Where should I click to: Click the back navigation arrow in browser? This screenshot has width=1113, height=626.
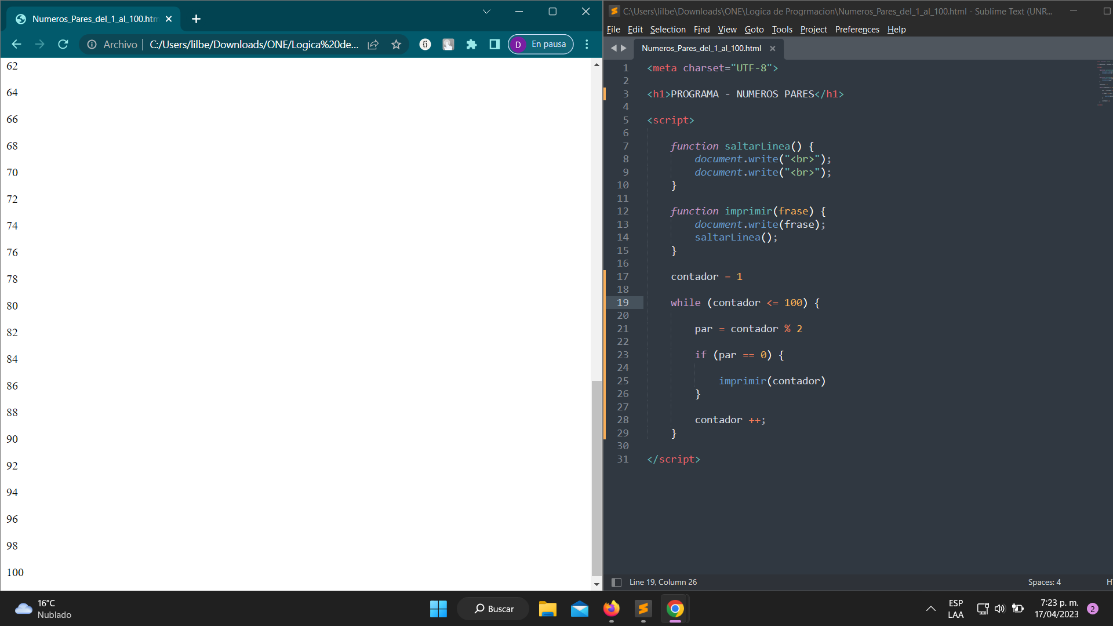17,44
